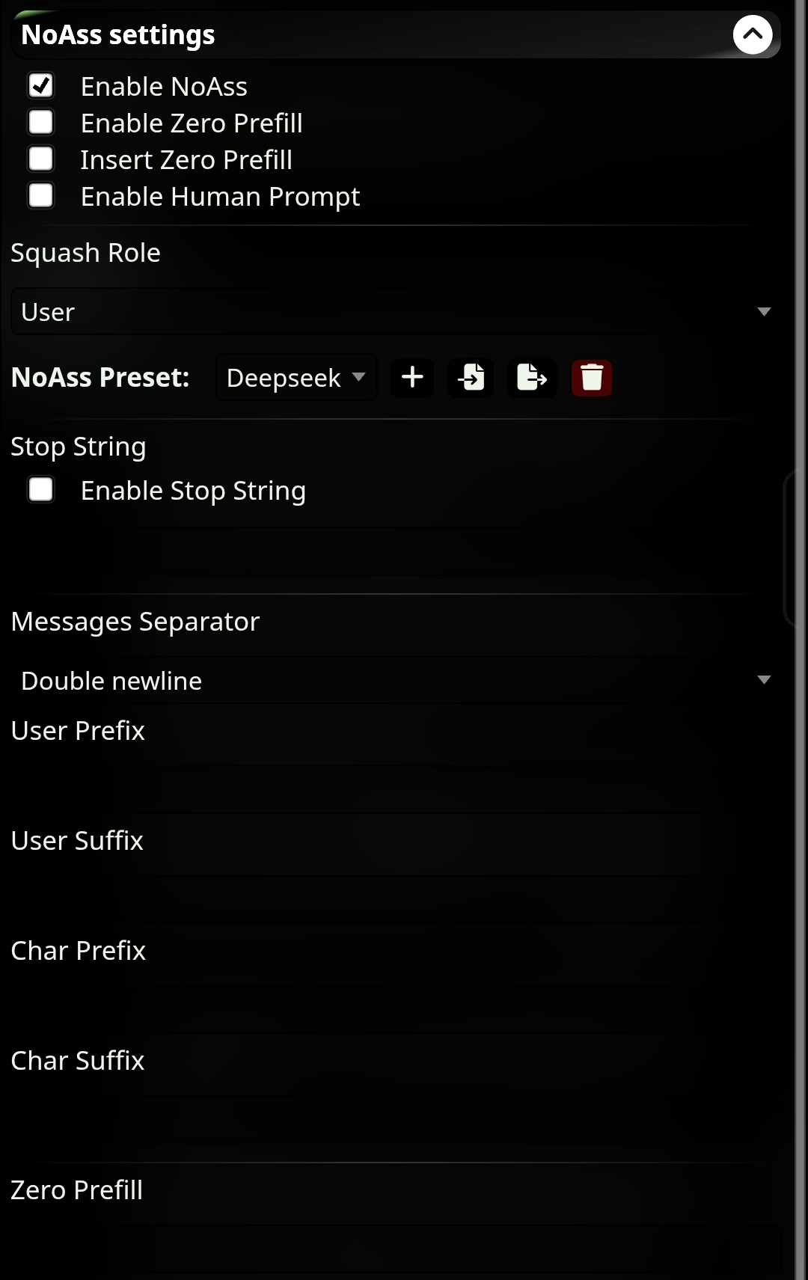Check the Enable Stop String box

coord(41,490)
